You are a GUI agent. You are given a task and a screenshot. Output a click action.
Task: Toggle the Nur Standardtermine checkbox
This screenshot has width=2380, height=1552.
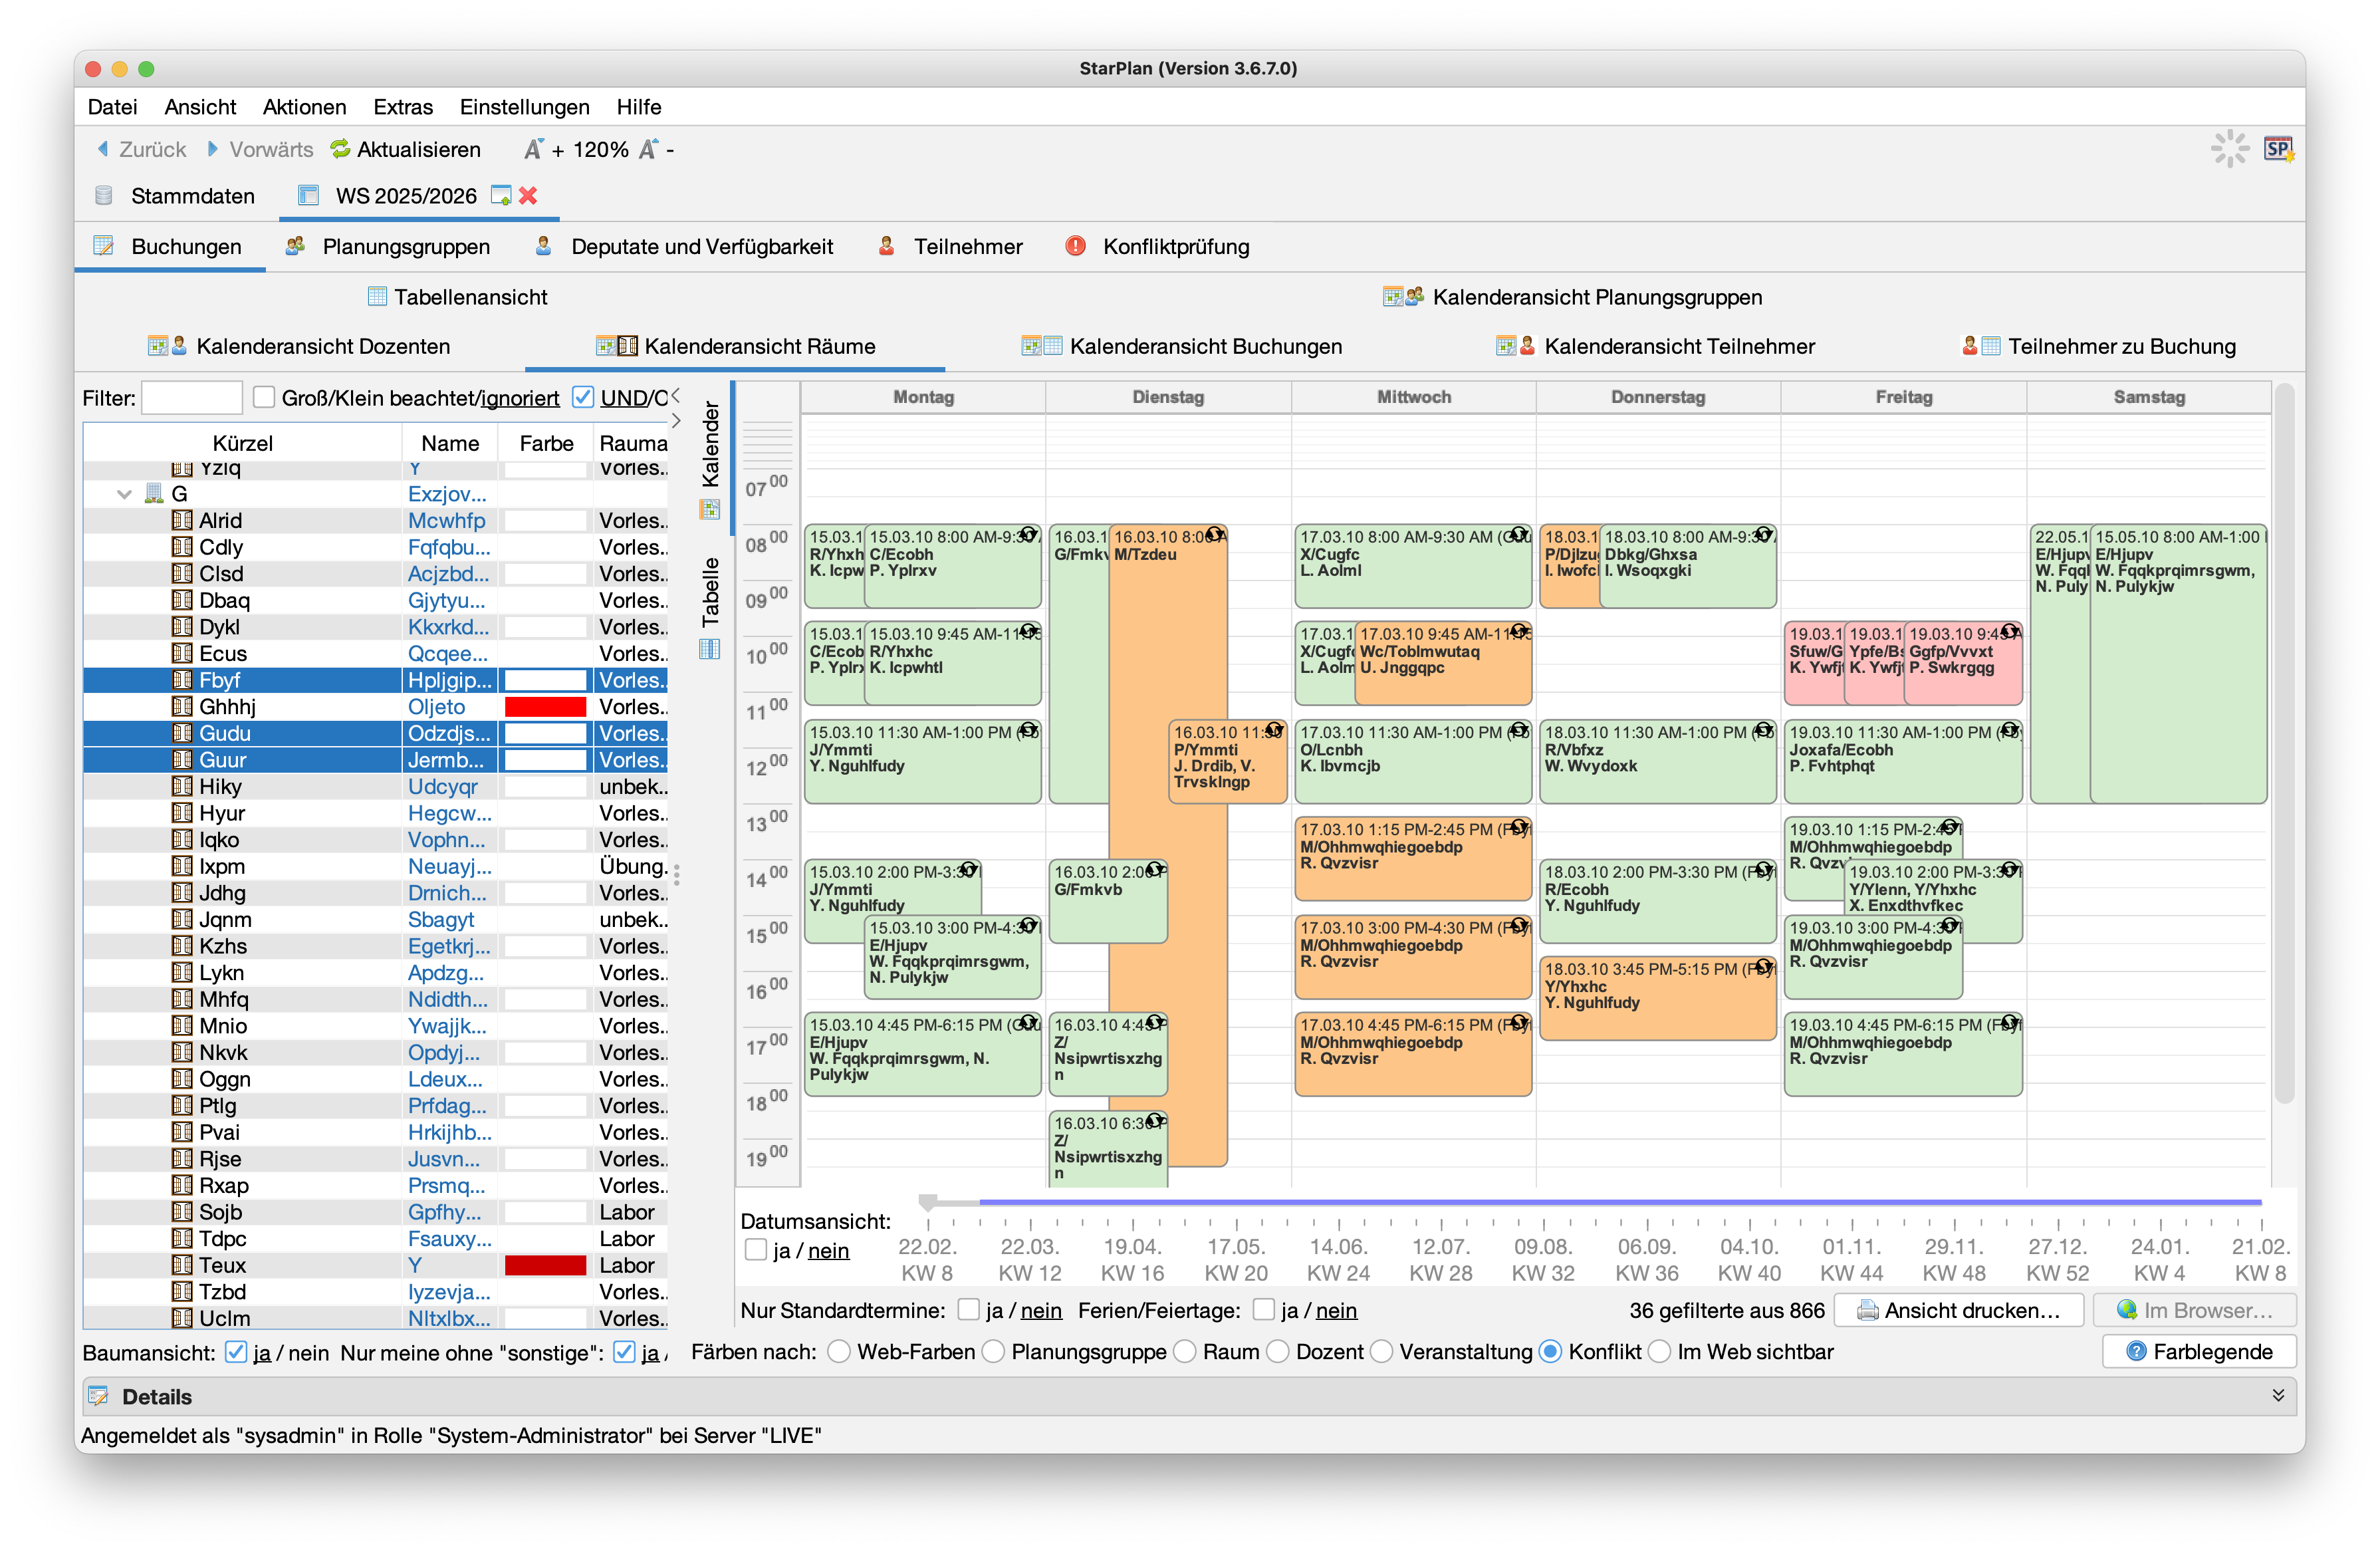click(968, 1310)
